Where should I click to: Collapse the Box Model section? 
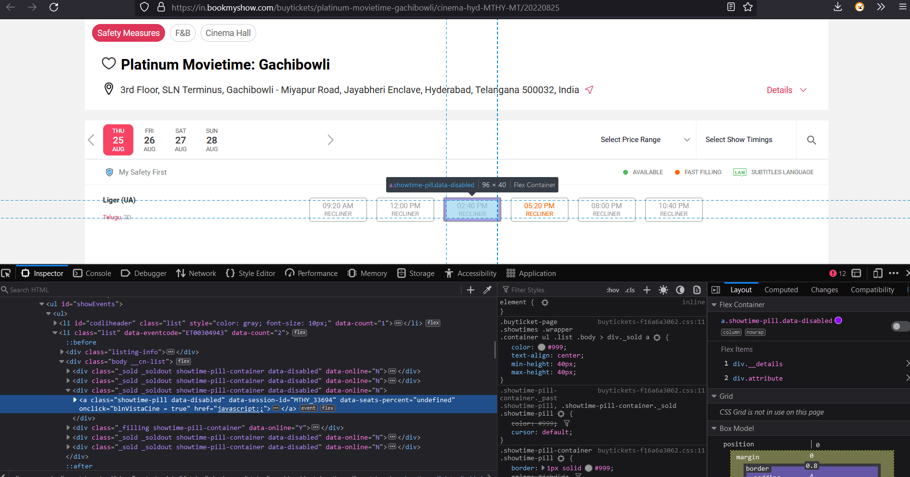click(714, 429)
